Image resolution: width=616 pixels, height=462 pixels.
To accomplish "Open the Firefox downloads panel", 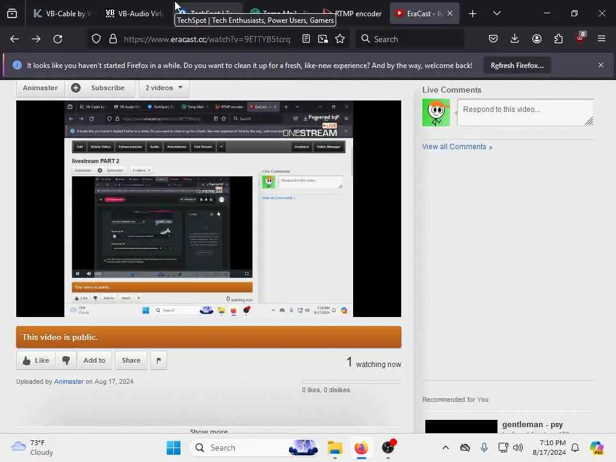I will point(515,39).
